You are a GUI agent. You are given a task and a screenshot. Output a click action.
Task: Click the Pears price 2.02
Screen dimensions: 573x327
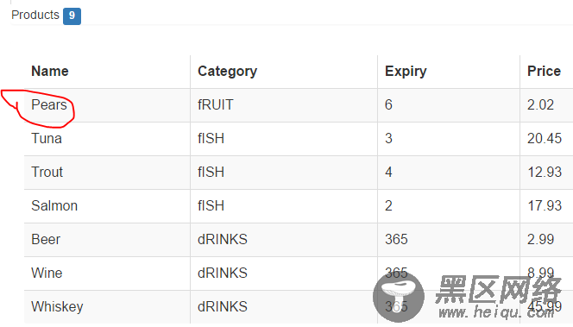[540, 105]
